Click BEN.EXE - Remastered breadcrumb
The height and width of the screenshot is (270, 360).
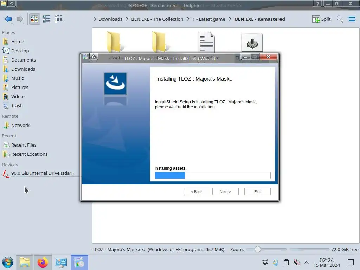click(260, 19)
